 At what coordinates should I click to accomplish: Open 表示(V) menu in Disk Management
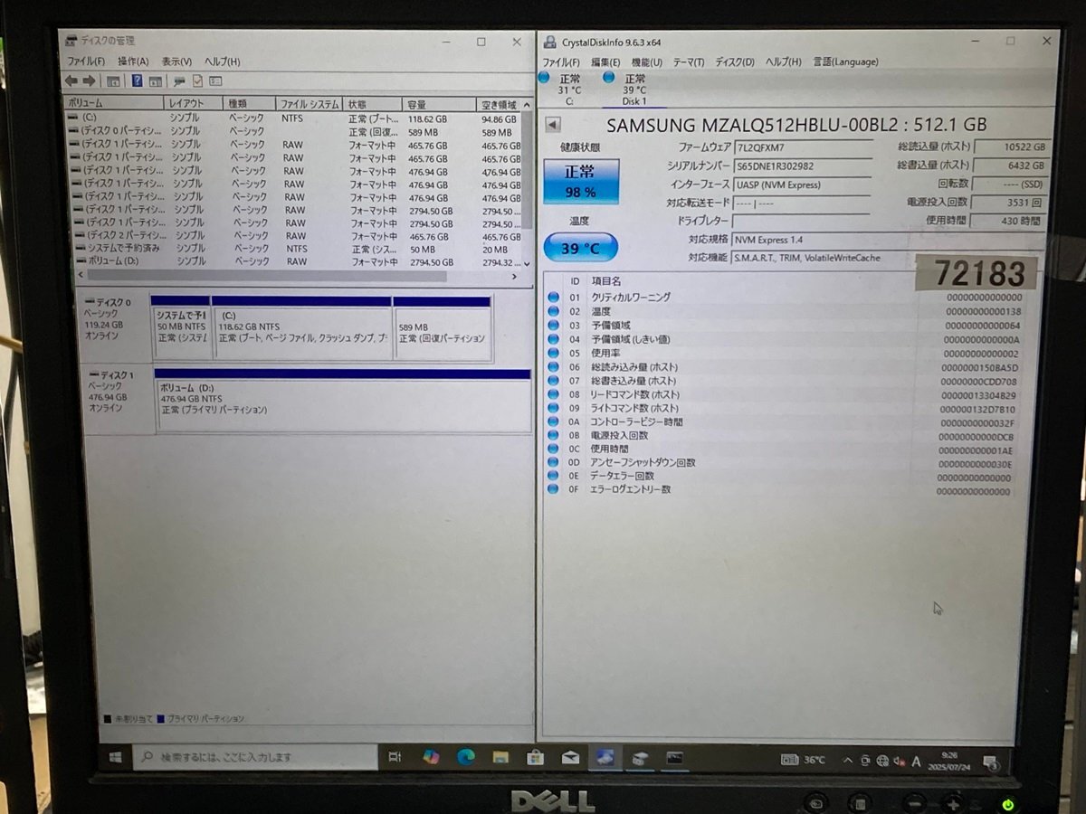(176, 62)
